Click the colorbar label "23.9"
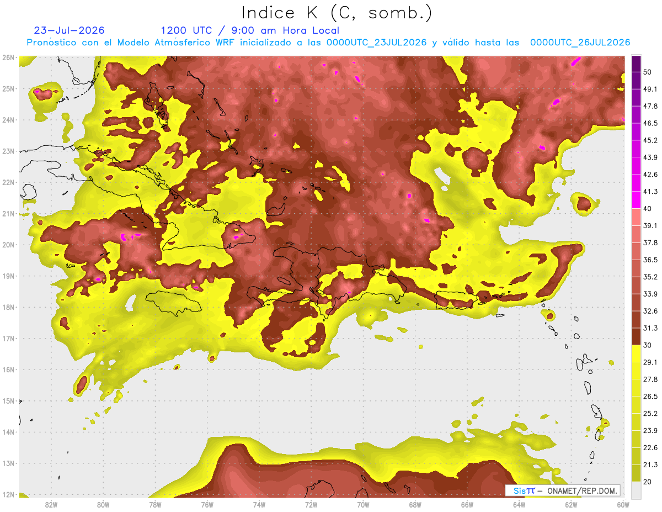The image size is (662, 512). pos(650,431)
